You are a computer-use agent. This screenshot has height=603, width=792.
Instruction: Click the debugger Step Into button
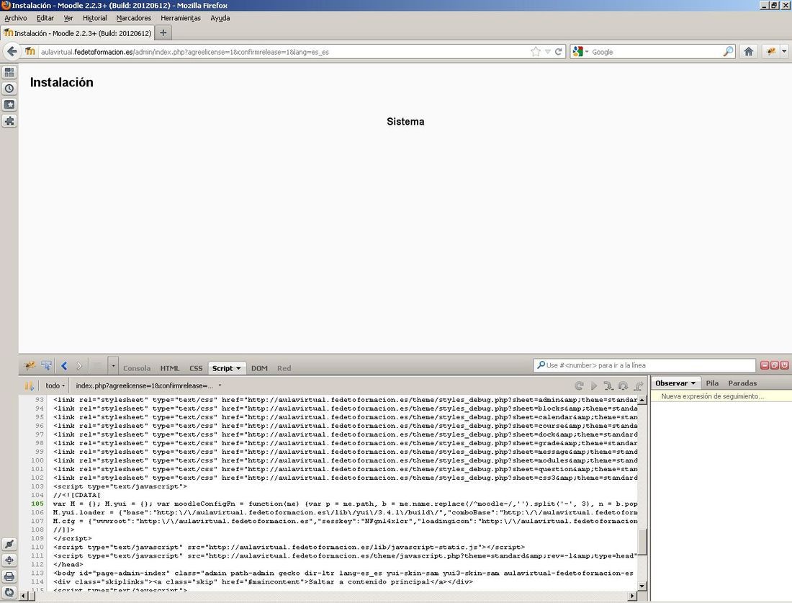pyautogui.click(x=608, y=385)
